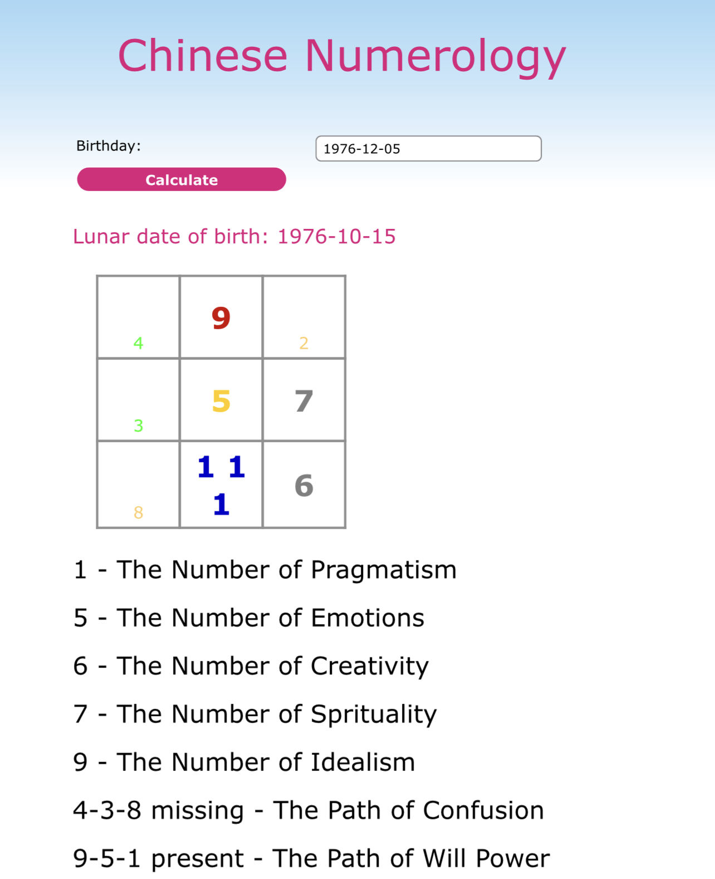Screen dimensions: 715x879
Task: Click the Chinese Numerology page title
Action: coord(341,56)
